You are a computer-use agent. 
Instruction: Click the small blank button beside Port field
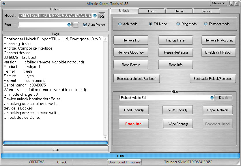tap(76, 25)
